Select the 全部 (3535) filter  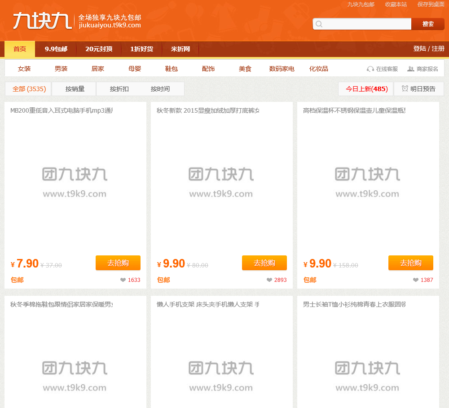click(28, 89)
